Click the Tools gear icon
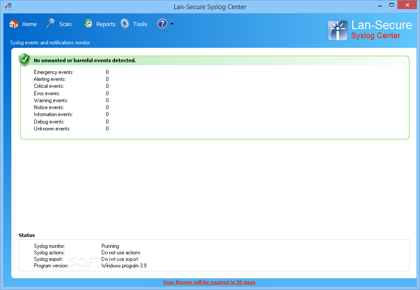This screenshot has width=420, height=290. click(x=124, y=23)
